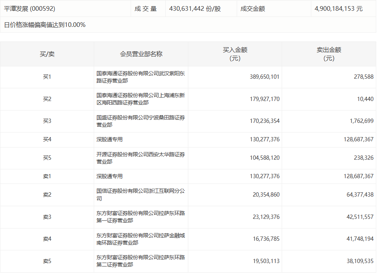Open 东方财富证券 拉萨金融城南环路 branch
377x273 pixels.
140,239
